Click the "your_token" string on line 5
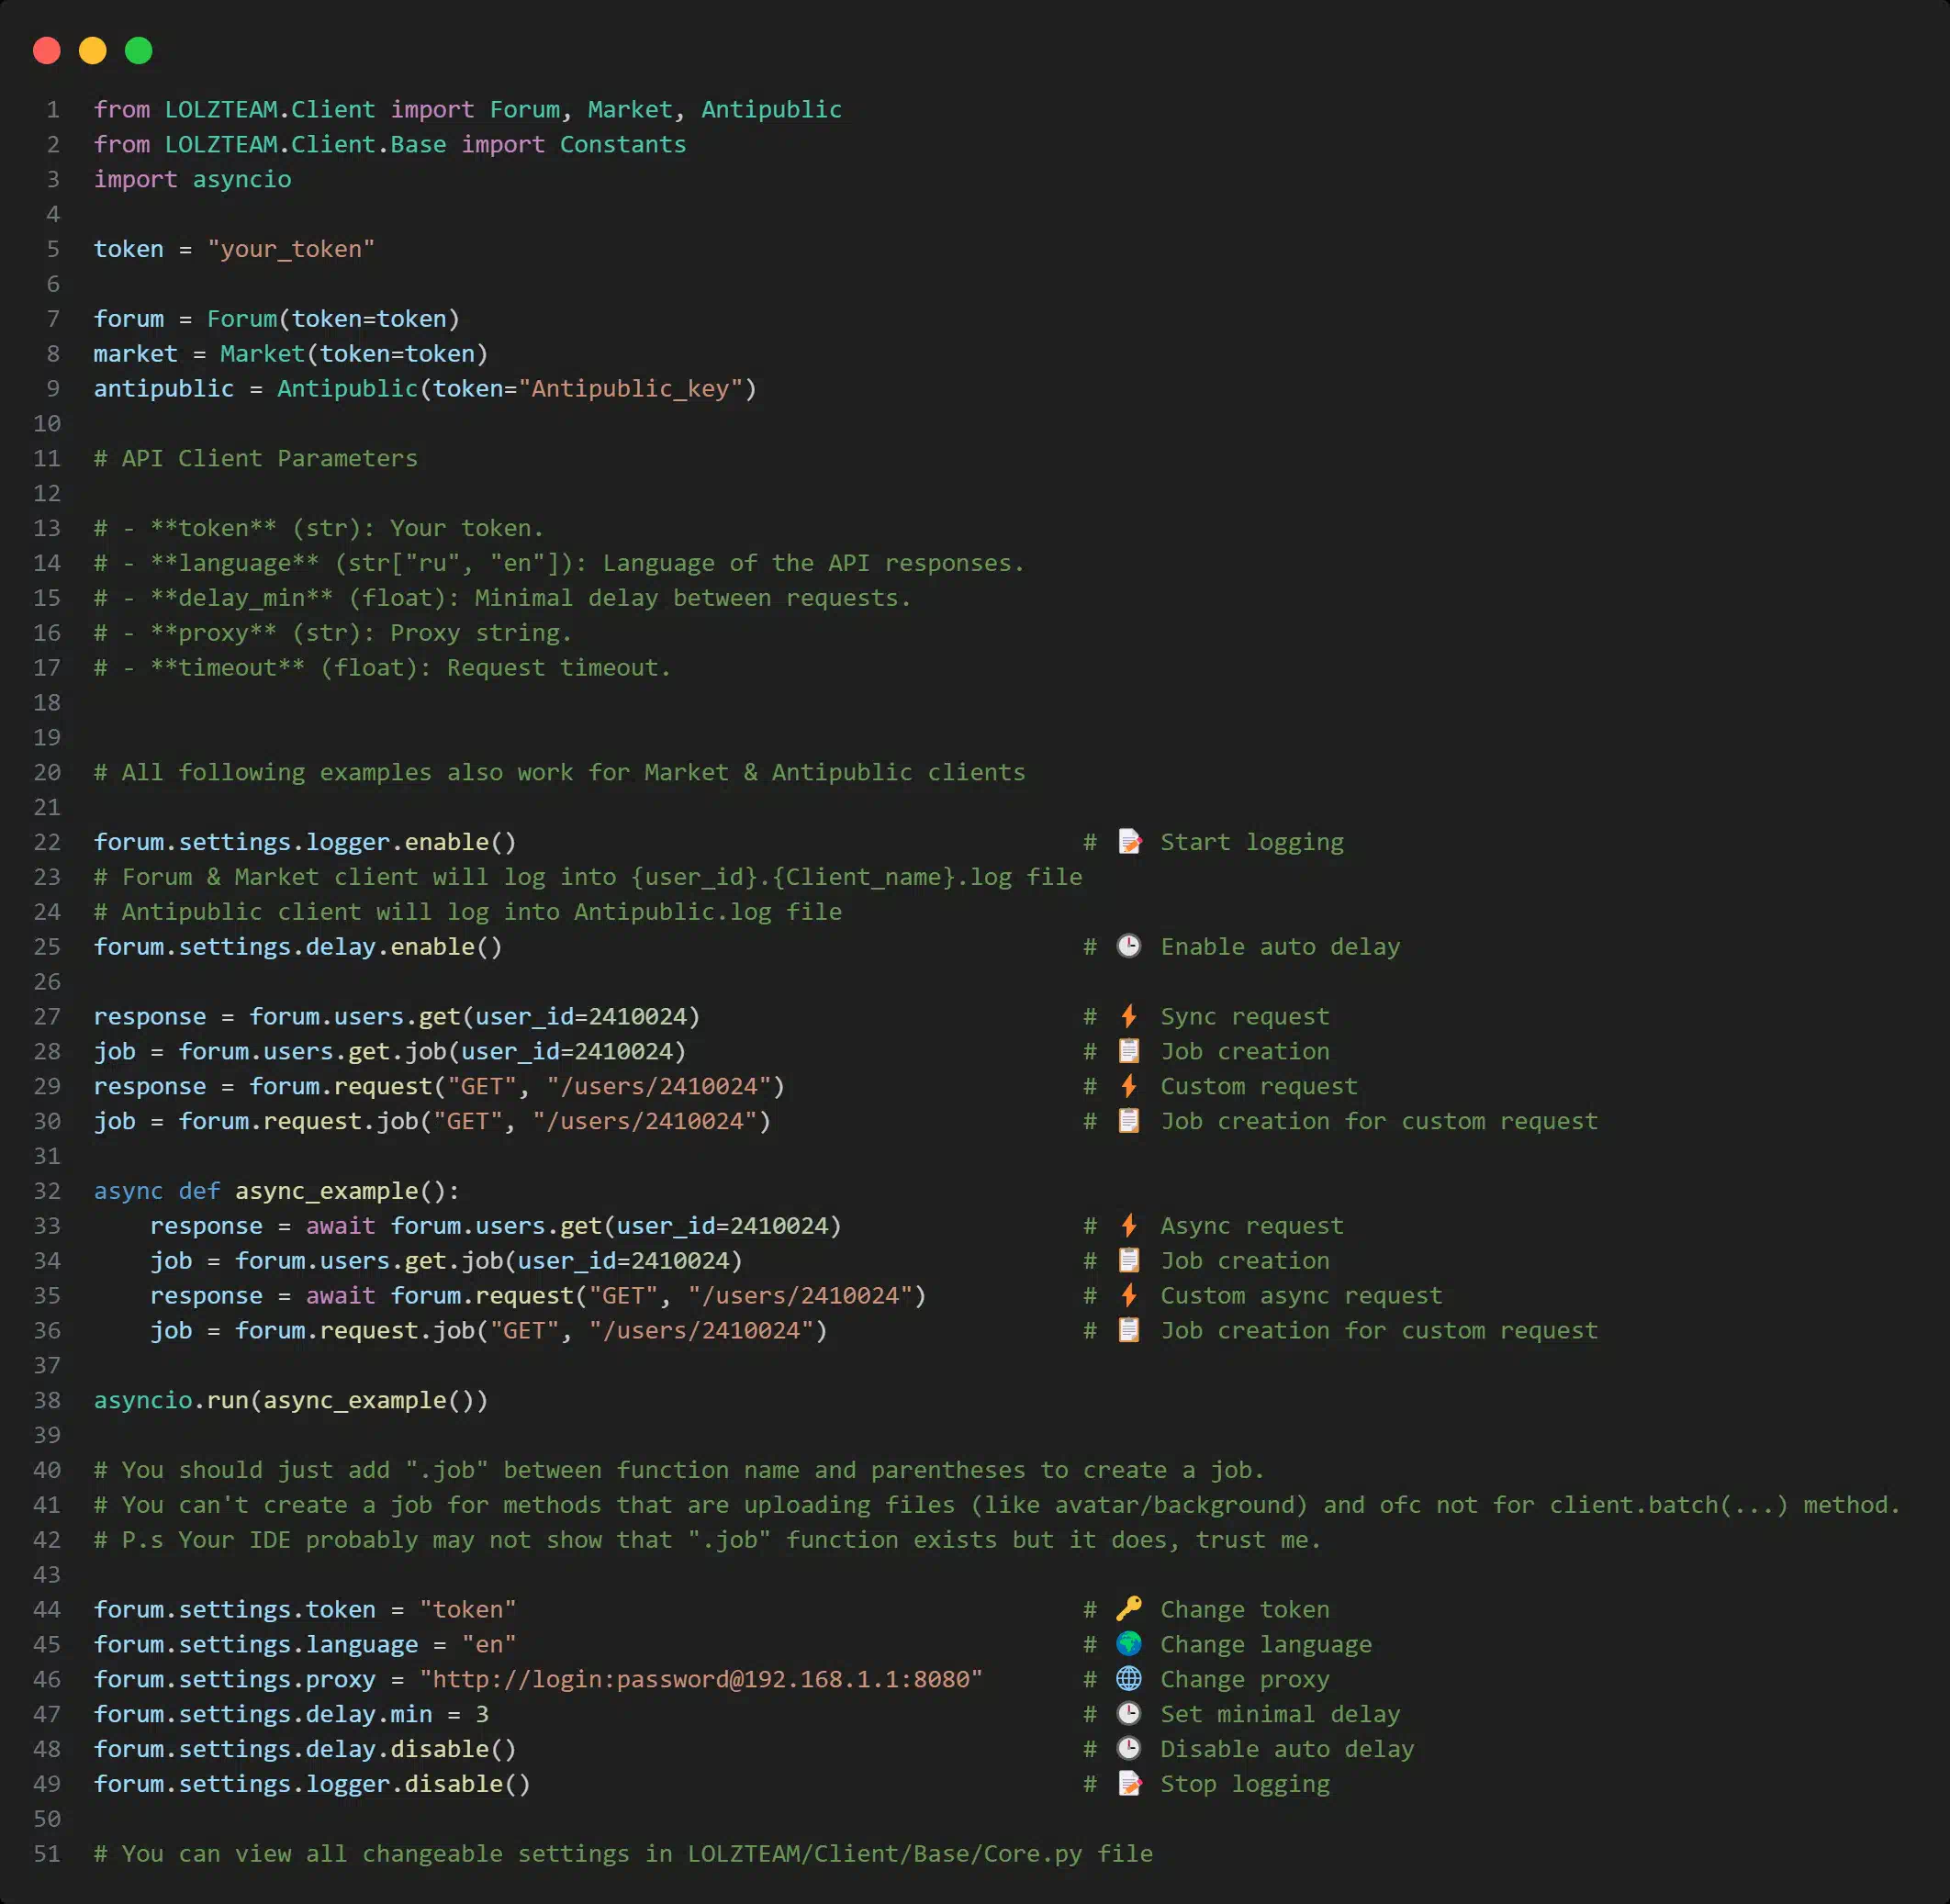The image size is (1950, 1904). point(290,249)
